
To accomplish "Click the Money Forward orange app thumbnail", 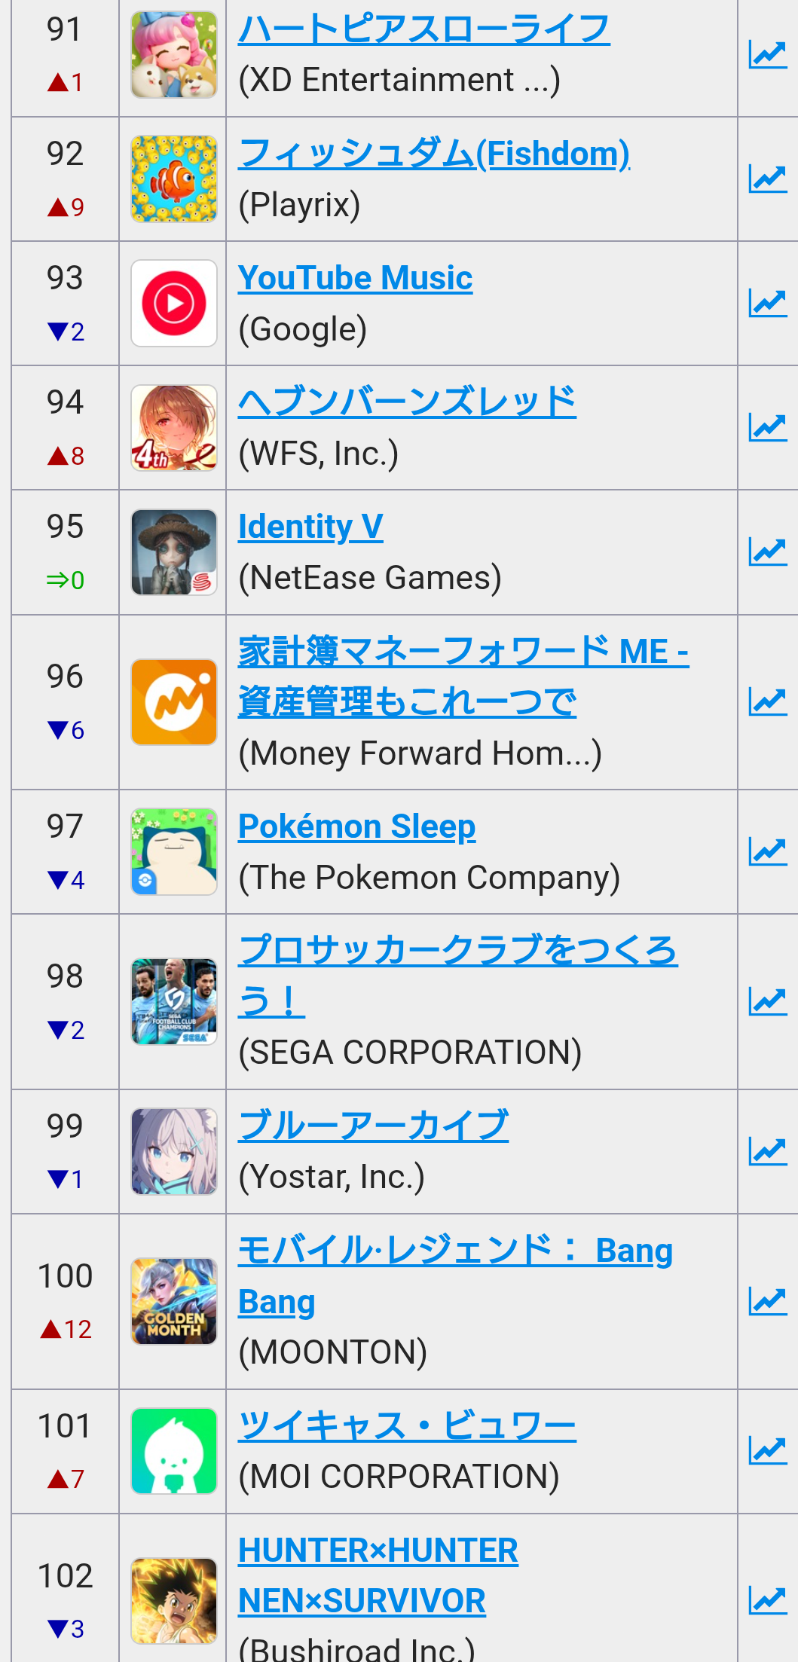I will tap(174, 701).
